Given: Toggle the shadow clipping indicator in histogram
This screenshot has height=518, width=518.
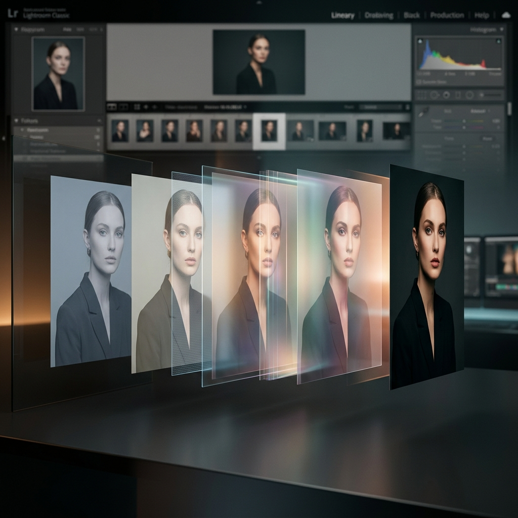Looking at the screenshot, I should point(420,41).
